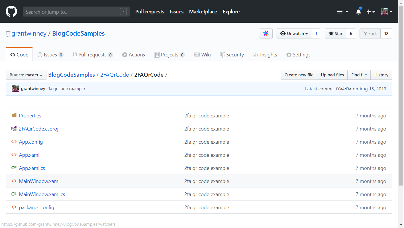404x228 pixels.
Task: Switch to the Issues tab
Action: 50,55
